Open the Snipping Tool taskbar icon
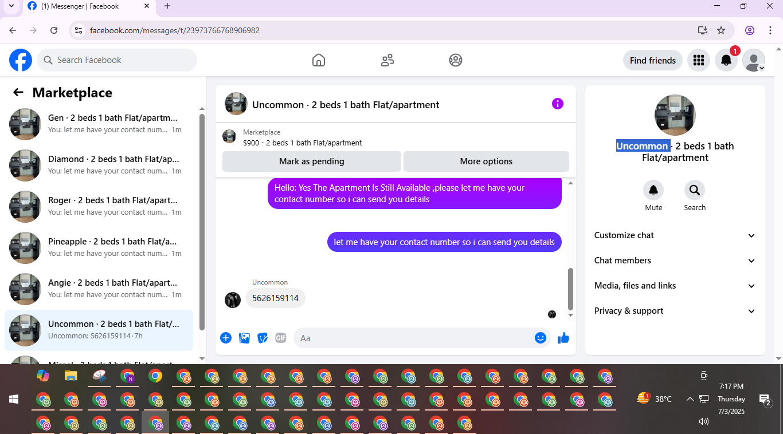 coord(100,376)
